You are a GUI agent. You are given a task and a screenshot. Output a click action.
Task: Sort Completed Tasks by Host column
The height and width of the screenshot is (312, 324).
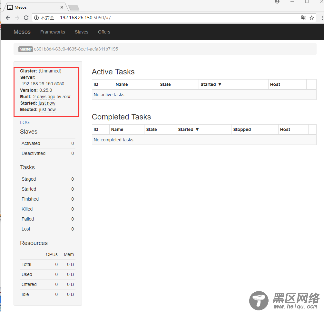(293, 129)
